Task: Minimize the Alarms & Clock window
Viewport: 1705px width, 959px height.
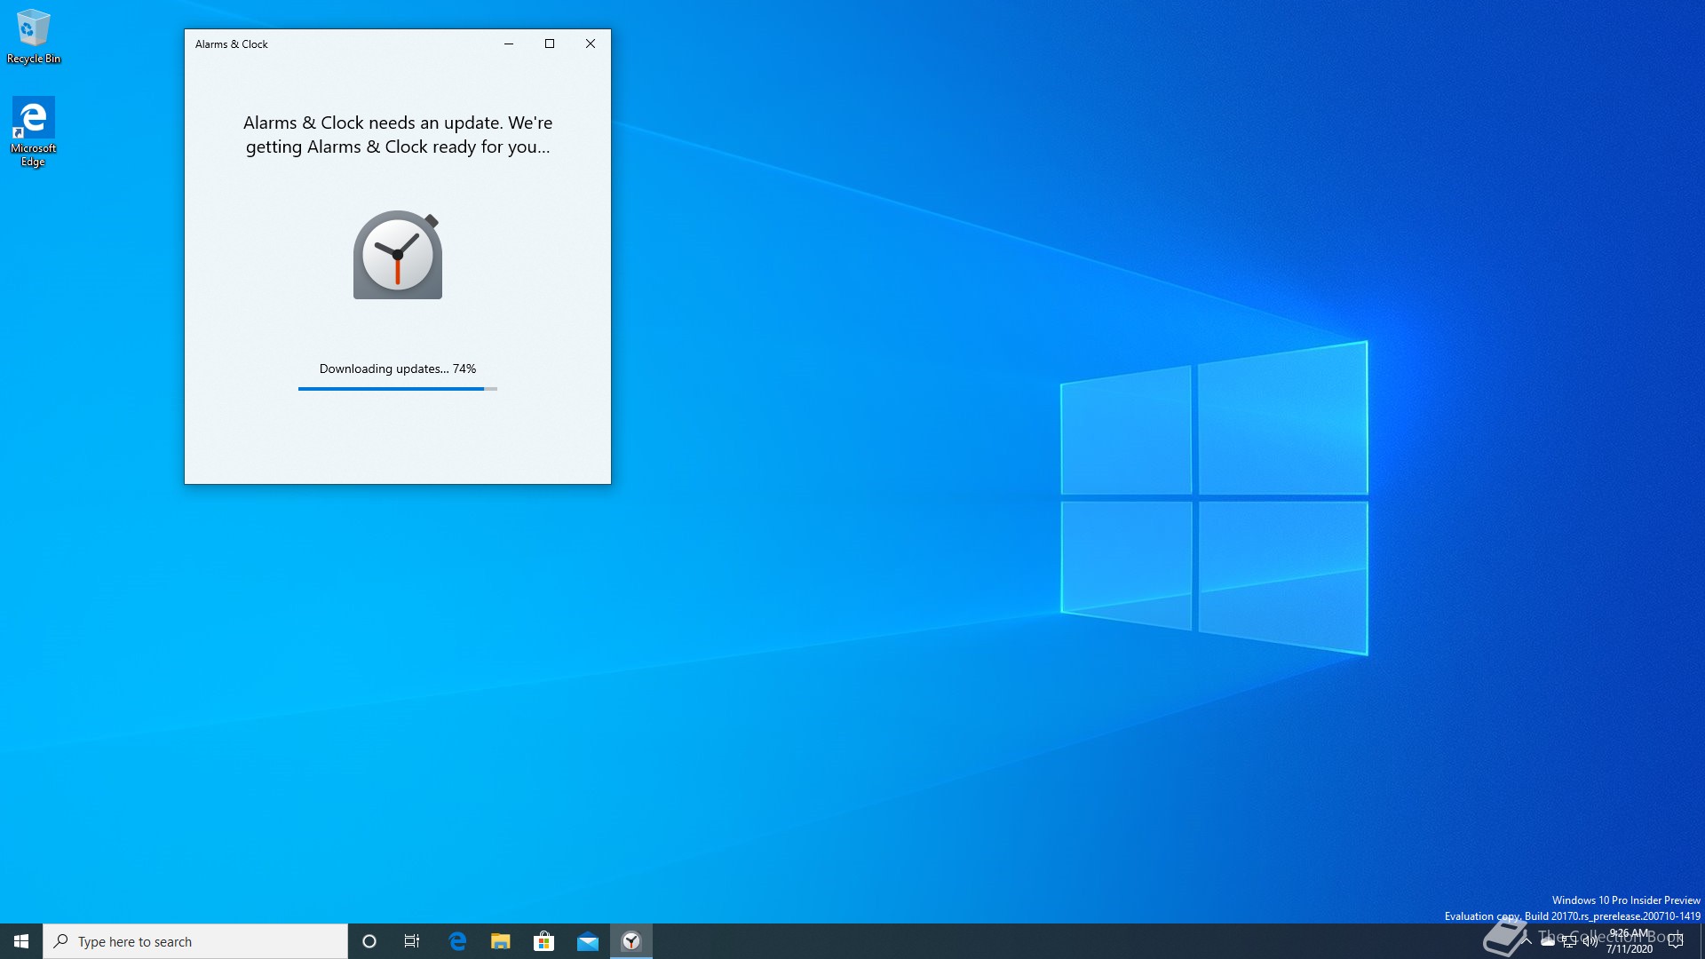Action: [x=509, y=44]
